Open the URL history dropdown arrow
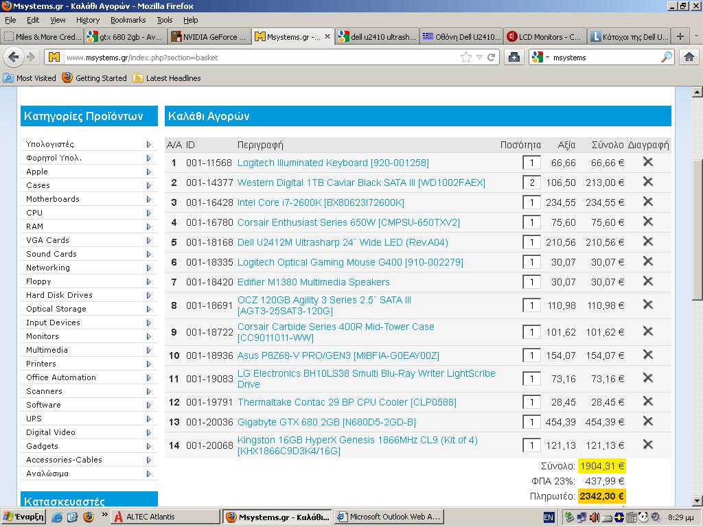This screenshot has height=527, width=703. 479,58
